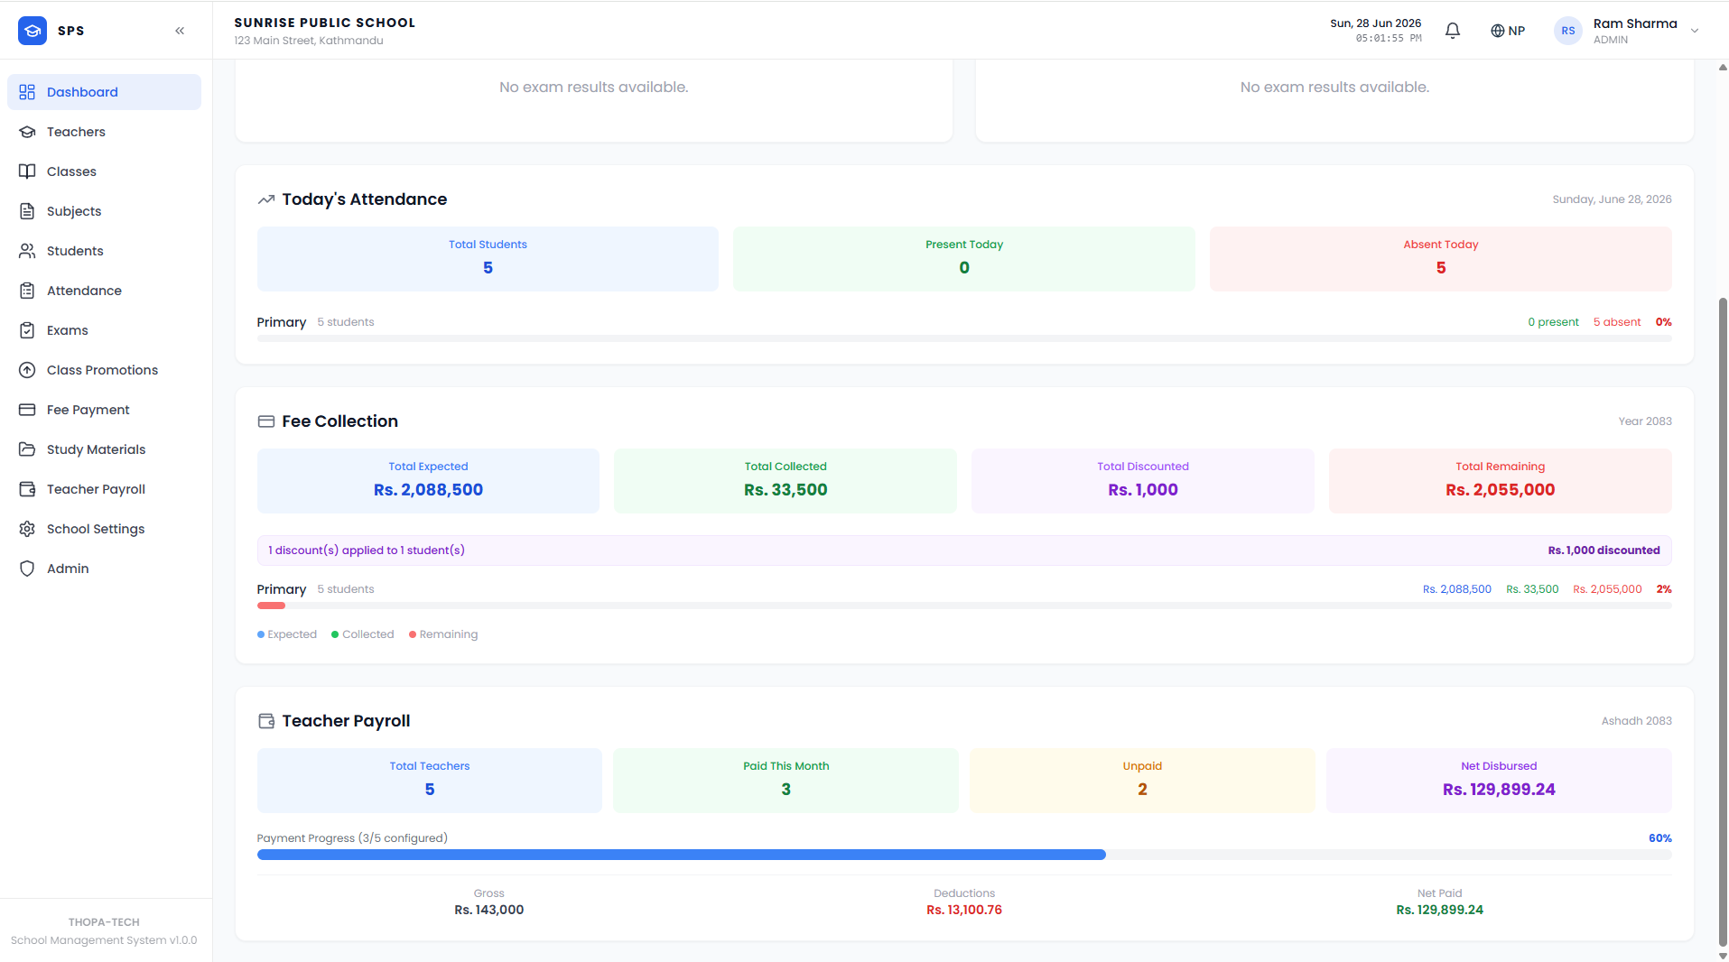1729x962 pixels.
Task: Click the Fee Payment card icon
Action: click(x=27, y=410)
